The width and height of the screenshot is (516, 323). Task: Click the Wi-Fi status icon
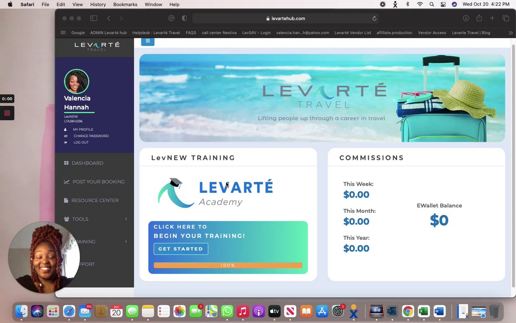(420, 4)
